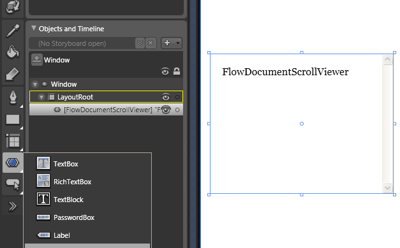This screenshot has width=400, height=248.
Task: Click scroll up arrow in viewer
Action: click(x=387, y=60)
